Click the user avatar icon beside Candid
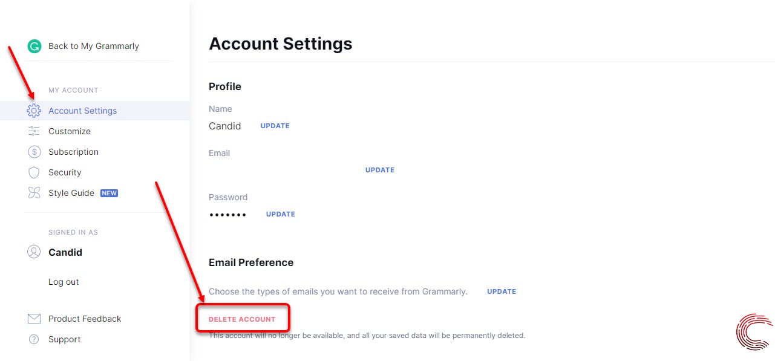Screen dimensions: 775x361 click(x=34, y=252)
